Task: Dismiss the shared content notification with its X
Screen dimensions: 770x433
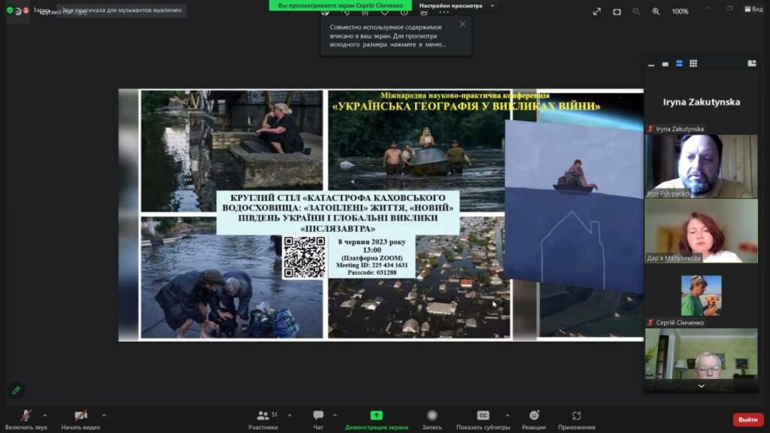Action: click(462, 24)
